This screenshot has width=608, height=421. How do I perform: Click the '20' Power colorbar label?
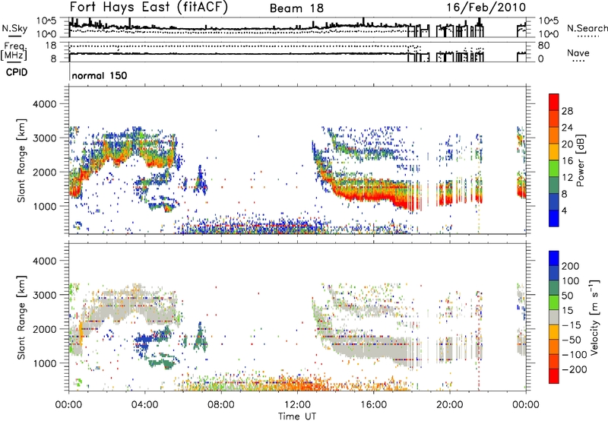click(x=567, y=144)
